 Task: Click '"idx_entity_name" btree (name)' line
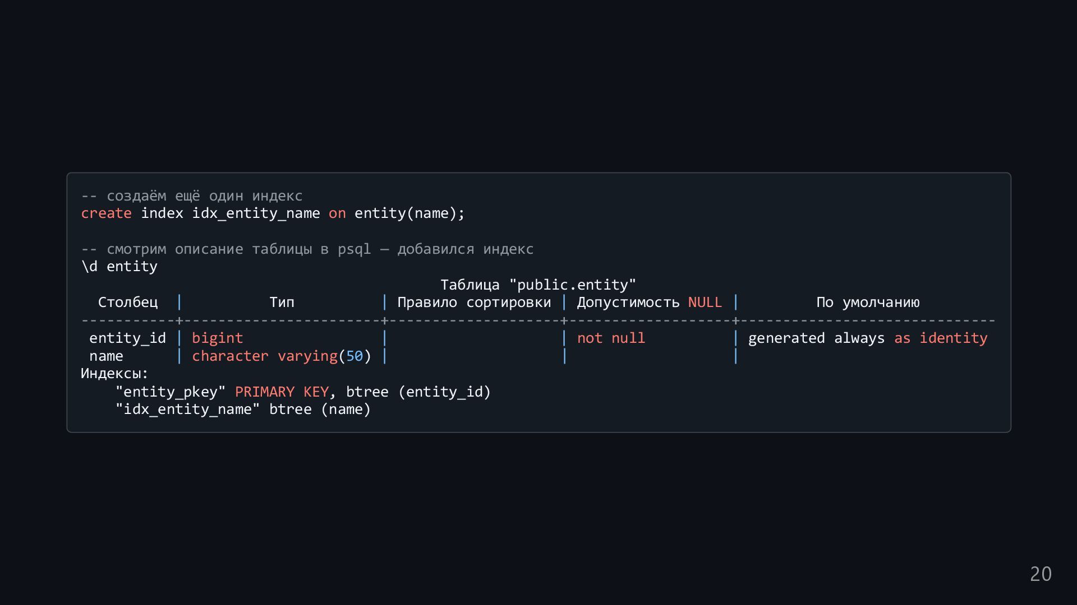(x=243, y=409)
